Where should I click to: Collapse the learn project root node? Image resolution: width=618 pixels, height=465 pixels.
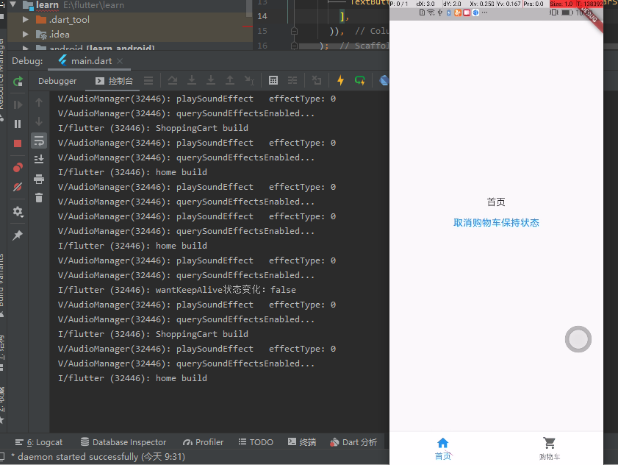pos(13,4)
